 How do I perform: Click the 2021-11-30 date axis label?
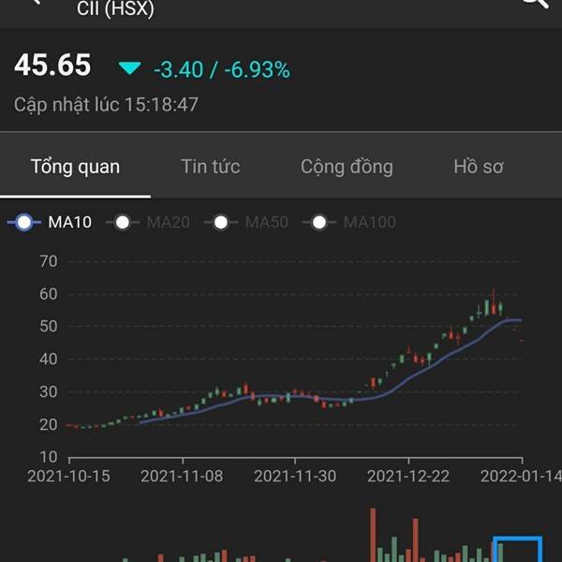click(x=295, y=477)
